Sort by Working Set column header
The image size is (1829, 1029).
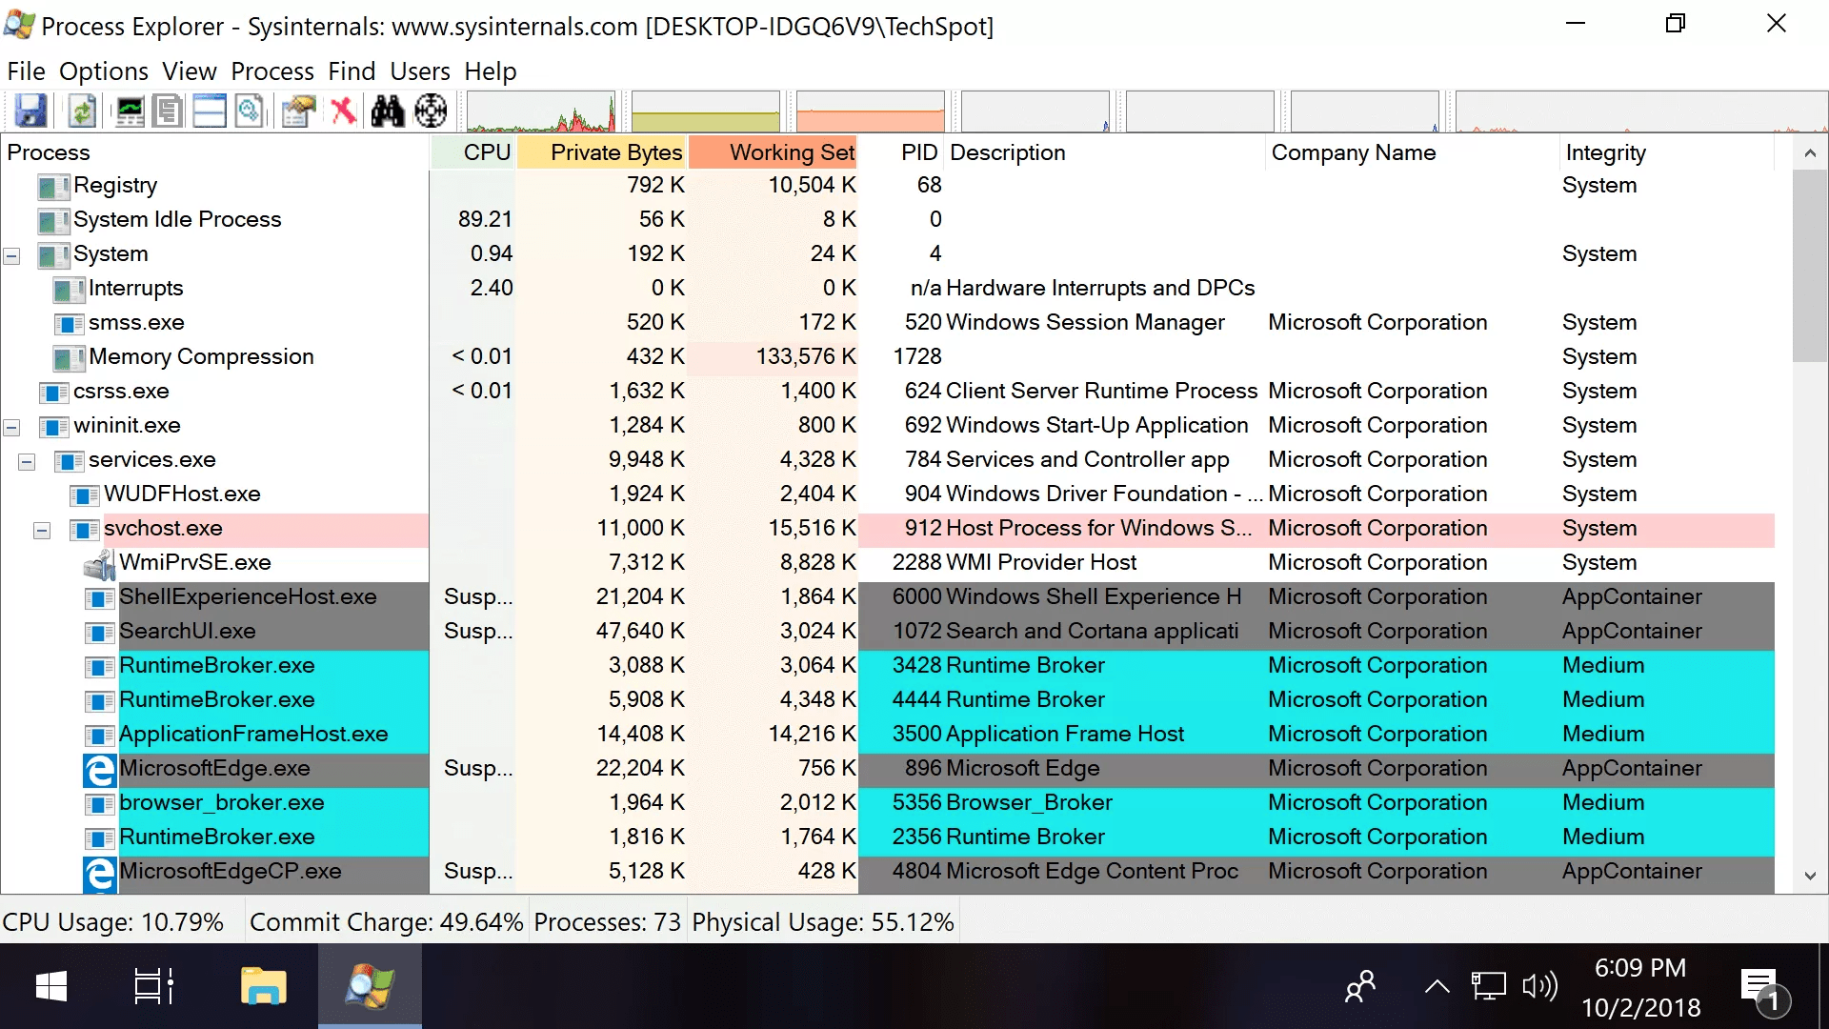click(774, 152)
